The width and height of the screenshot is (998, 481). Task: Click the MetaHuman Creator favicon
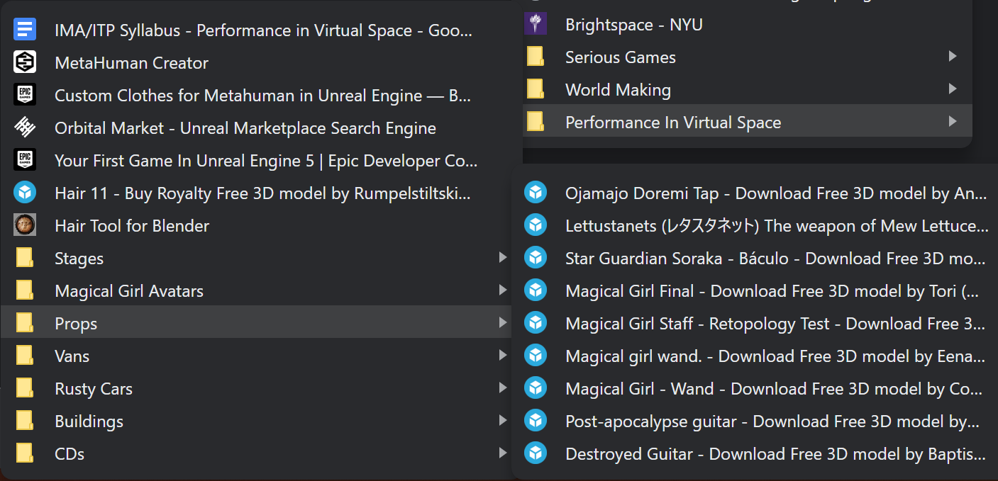point(25,63)
